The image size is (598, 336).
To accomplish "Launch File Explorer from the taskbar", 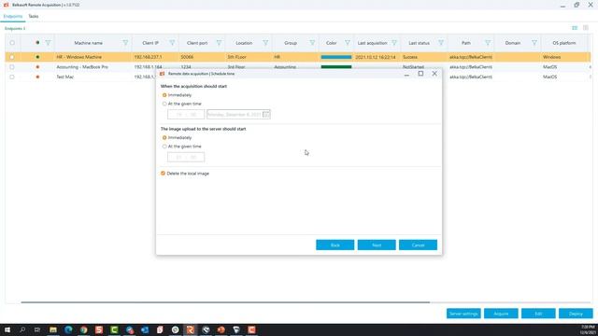I will (53, 329).
